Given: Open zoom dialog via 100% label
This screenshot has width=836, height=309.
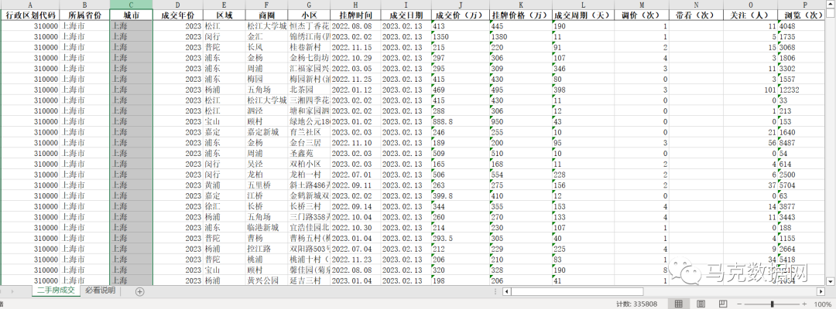Looking at the screenshot, I should 823,304.
